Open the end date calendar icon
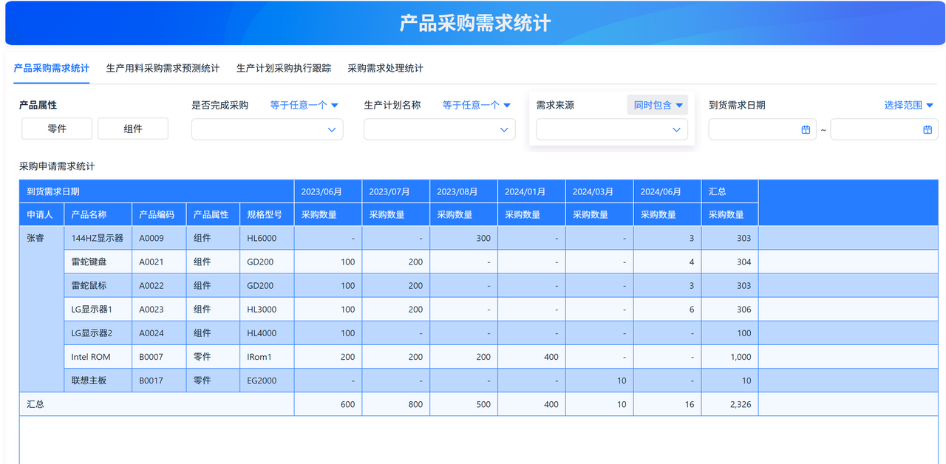The height and width of the screenshot is (464, 946). click(x=928, y=129)
